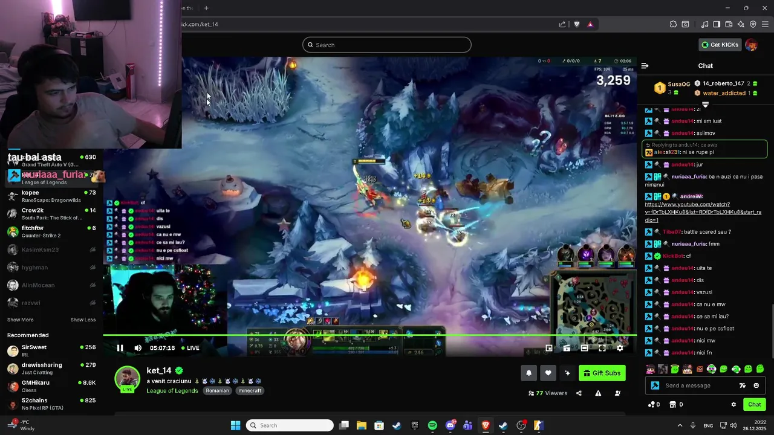Screen dimensions: 774x435
Task: Open Brave VPN shield icon
Action: [x=753, y=24]
